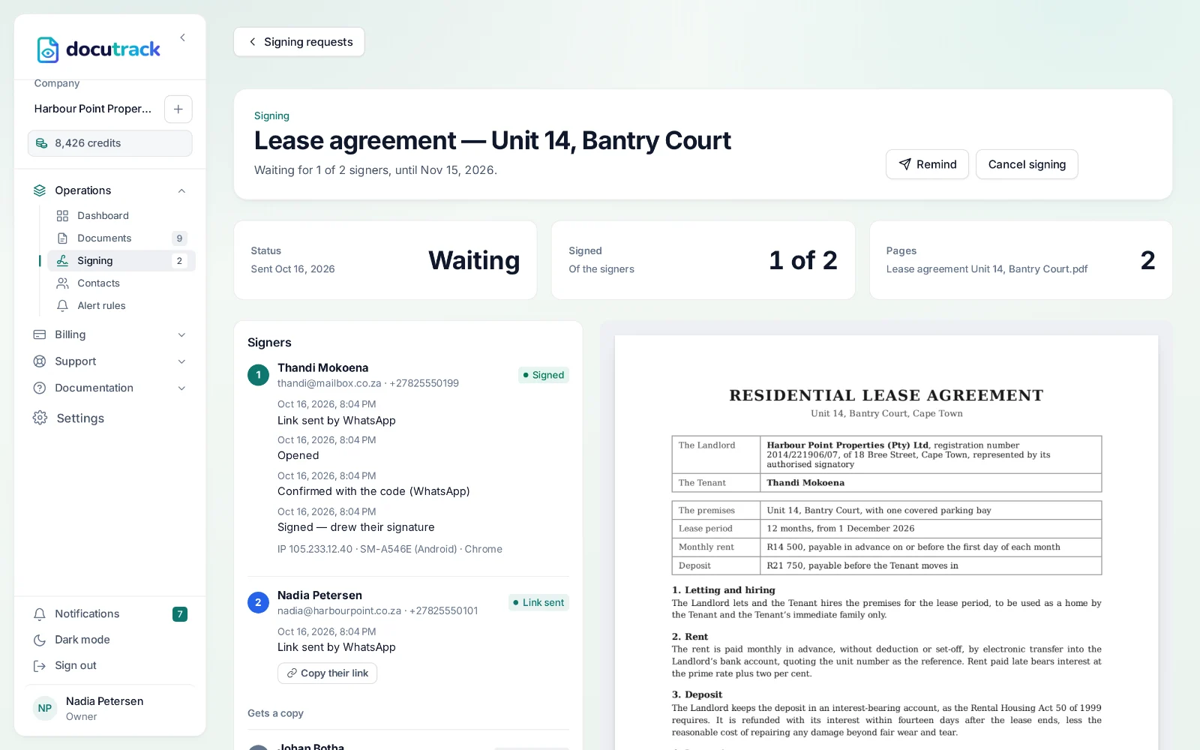Click Copy their link button
This screenshot has width=1200, height=750.
coord(327,673)
